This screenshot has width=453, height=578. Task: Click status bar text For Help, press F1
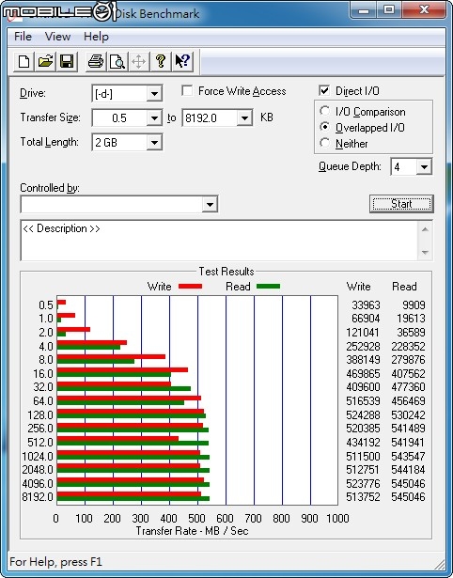(x=55, y=562)
